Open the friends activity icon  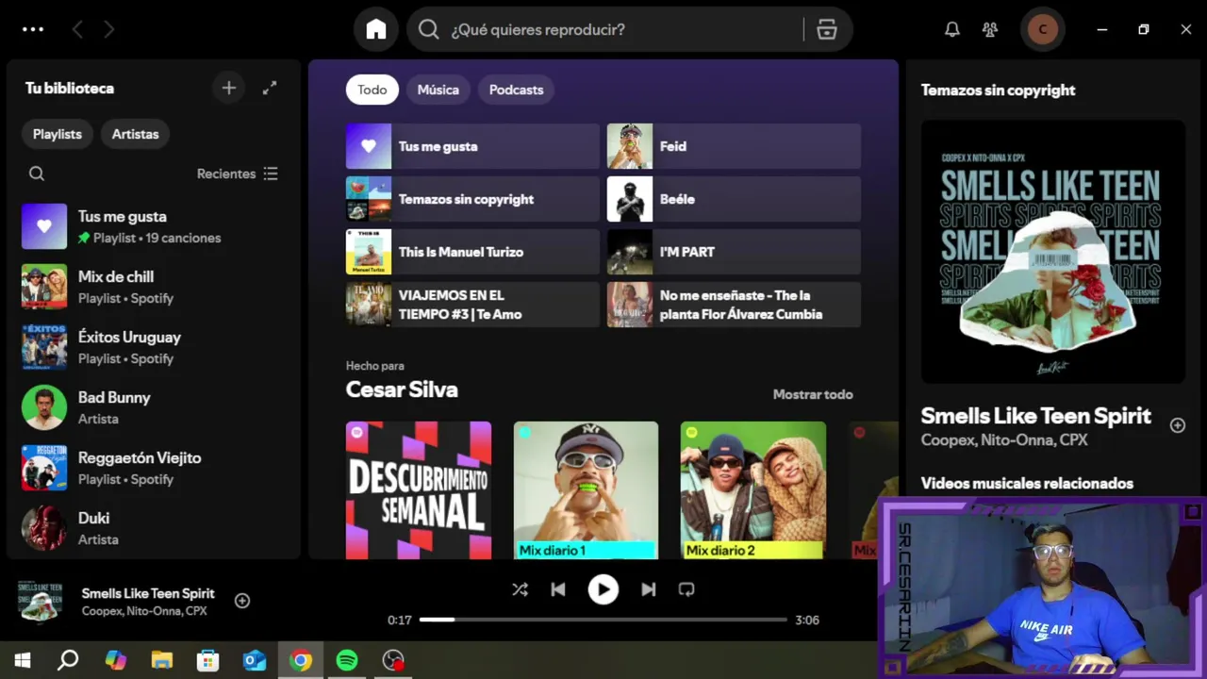[x=990, y=29]
